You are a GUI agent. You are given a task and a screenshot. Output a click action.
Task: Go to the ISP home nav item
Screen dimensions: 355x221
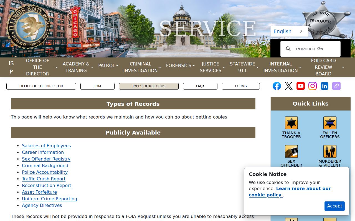(11, 67)
